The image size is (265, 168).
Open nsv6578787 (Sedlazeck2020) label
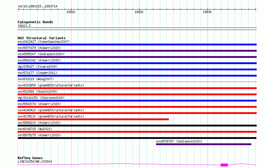[179, 141]
